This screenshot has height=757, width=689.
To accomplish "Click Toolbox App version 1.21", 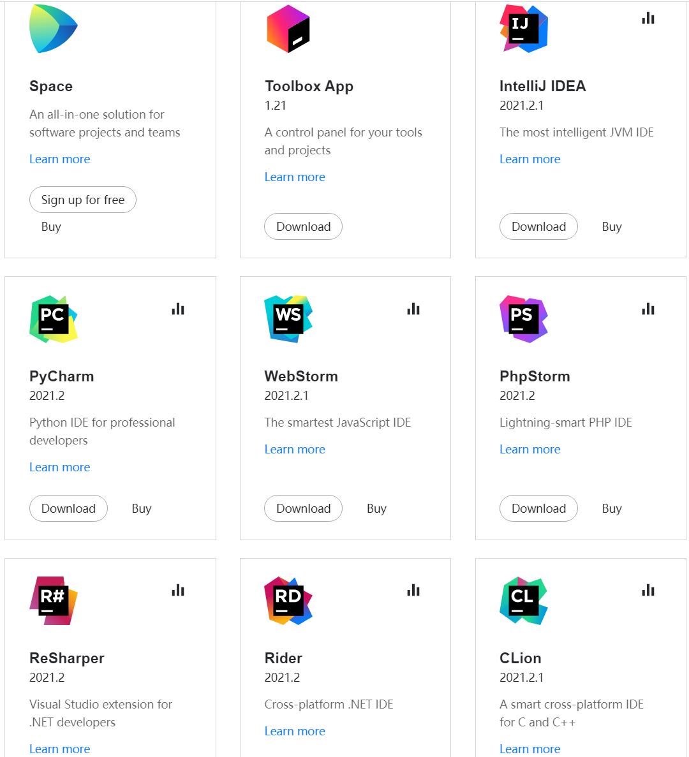I will click(x=276, y=106).
